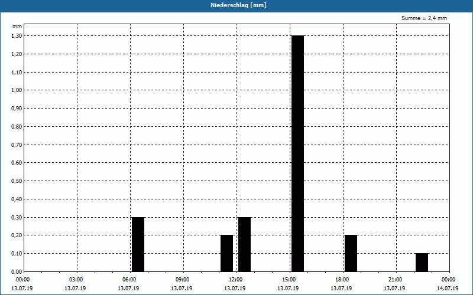Click the 0,60 y-axis label

pyautogui.click(x=17, y=163)
